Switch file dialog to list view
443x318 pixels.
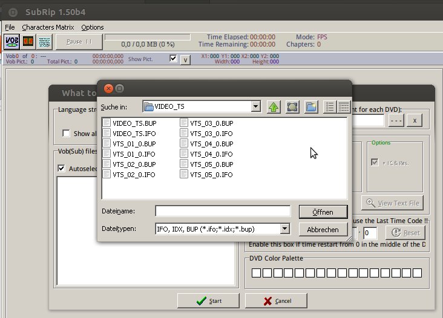click(330, 107)
